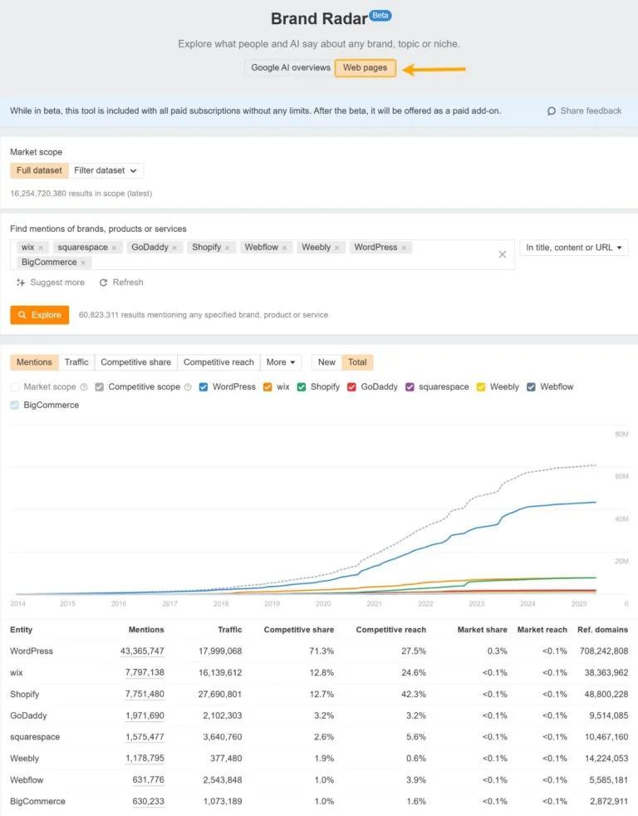Select the Mentions metric tab
The height and width of the screenshot is (816, 638).
[x=34, y=362]
